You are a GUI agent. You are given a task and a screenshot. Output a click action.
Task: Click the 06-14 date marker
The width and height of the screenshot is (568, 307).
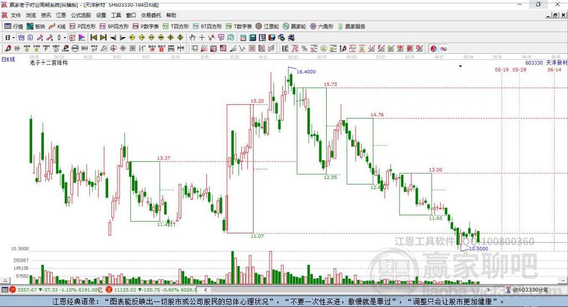click(x=554, y=69)
